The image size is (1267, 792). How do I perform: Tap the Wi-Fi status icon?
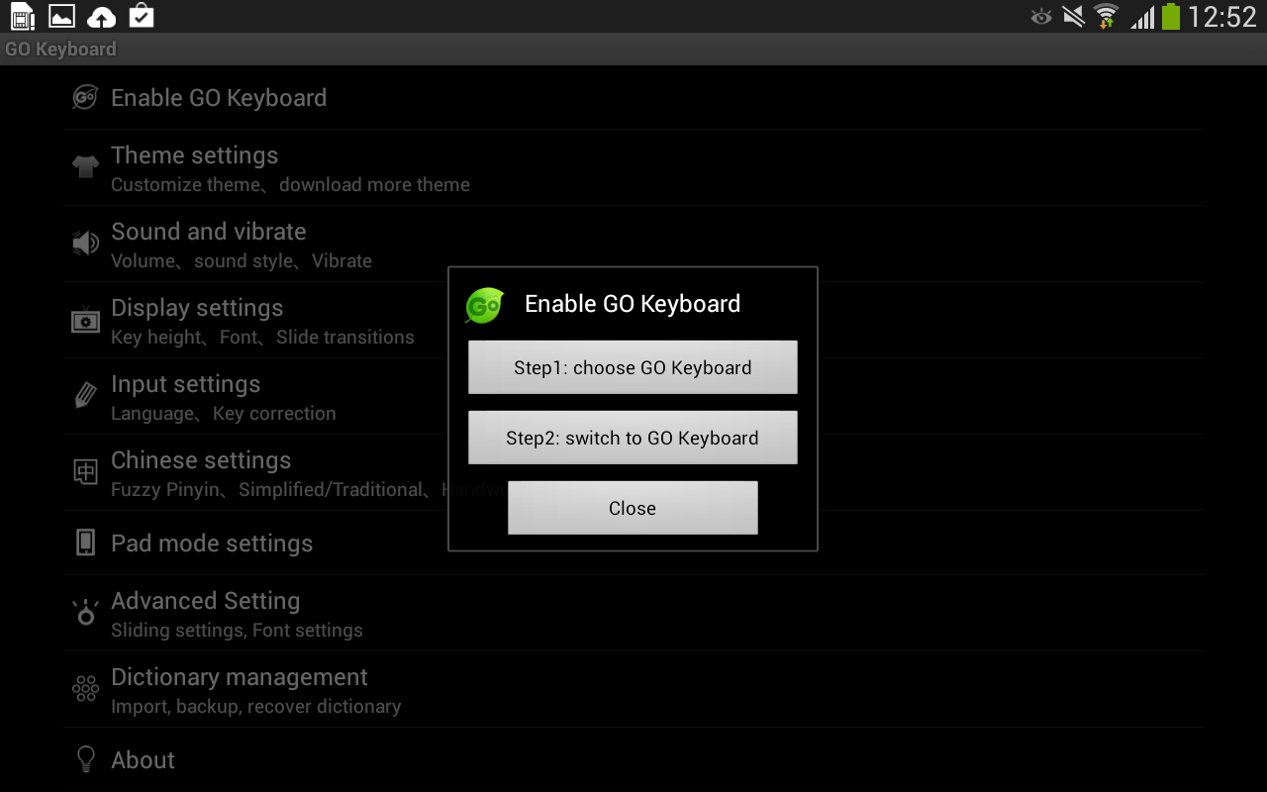(x=1106, y=16)
